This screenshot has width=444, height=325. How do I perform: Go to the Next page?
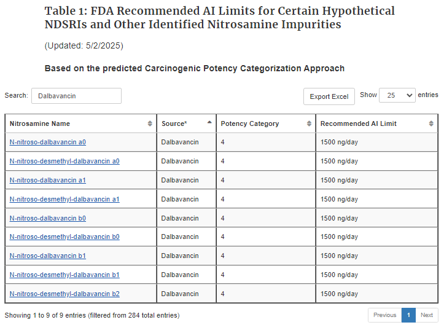pos(426,315)
